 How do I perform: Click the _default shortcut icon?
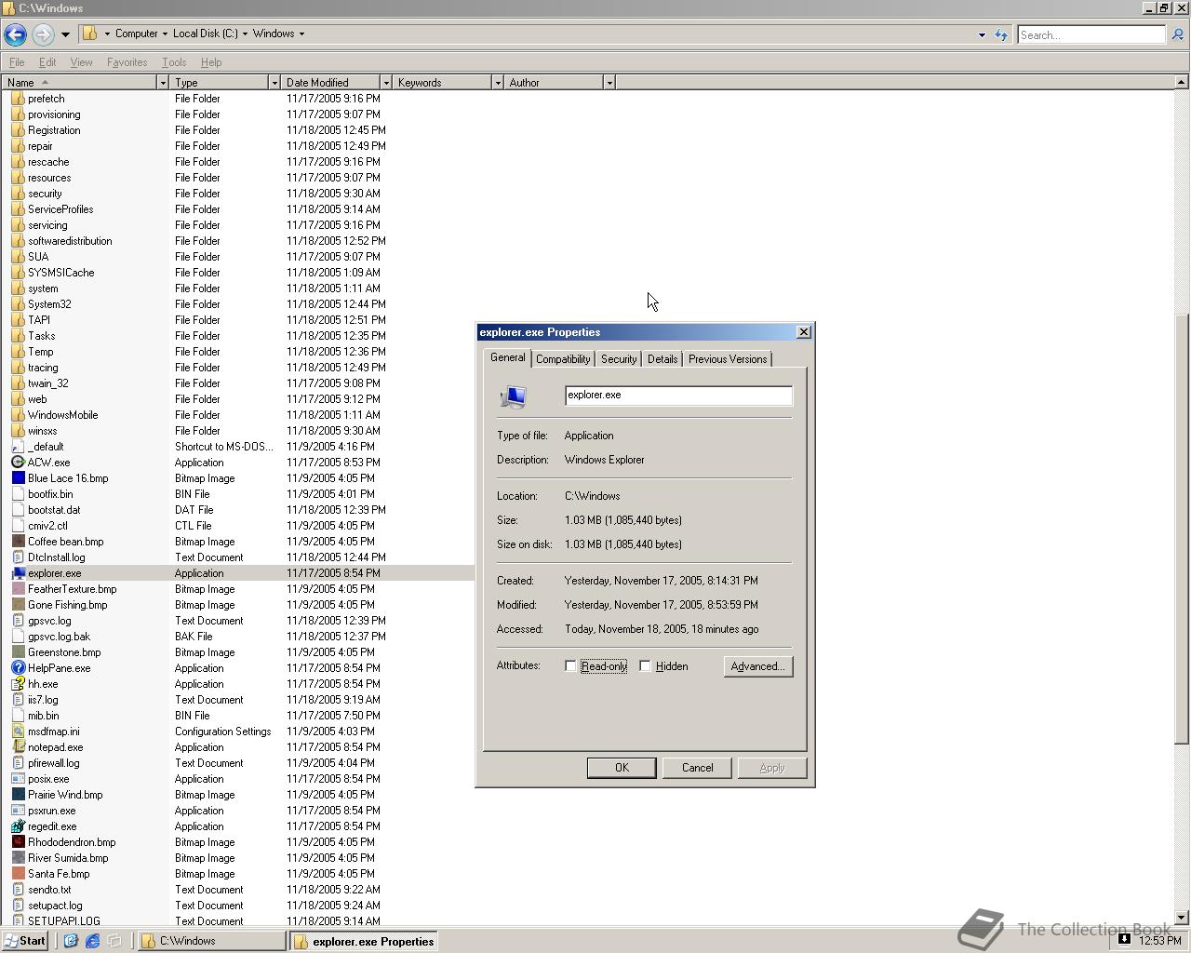pyautogui.click(x=18, y=447)
